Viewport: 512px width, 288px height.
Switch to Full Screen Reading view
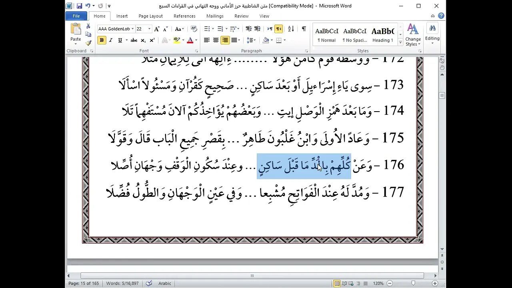coord(345,284)
